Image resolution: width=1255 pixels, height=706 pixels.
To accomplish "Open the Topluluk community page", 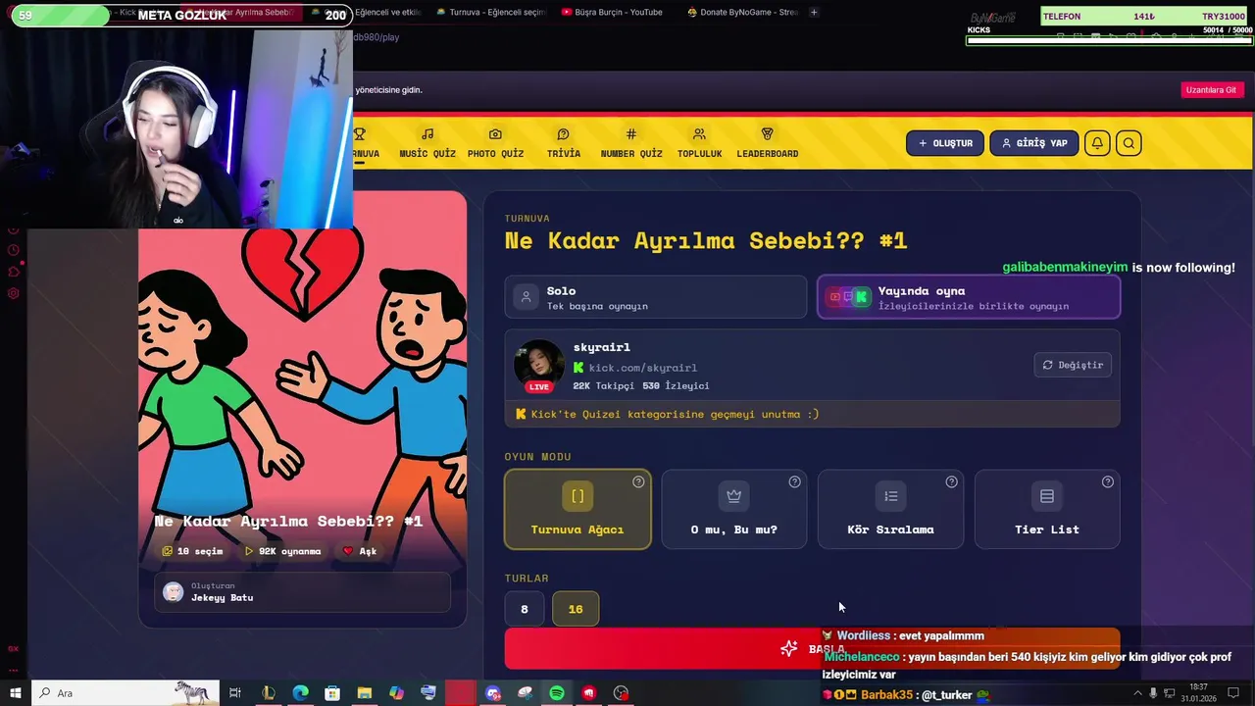I will [x=699, y=143].
